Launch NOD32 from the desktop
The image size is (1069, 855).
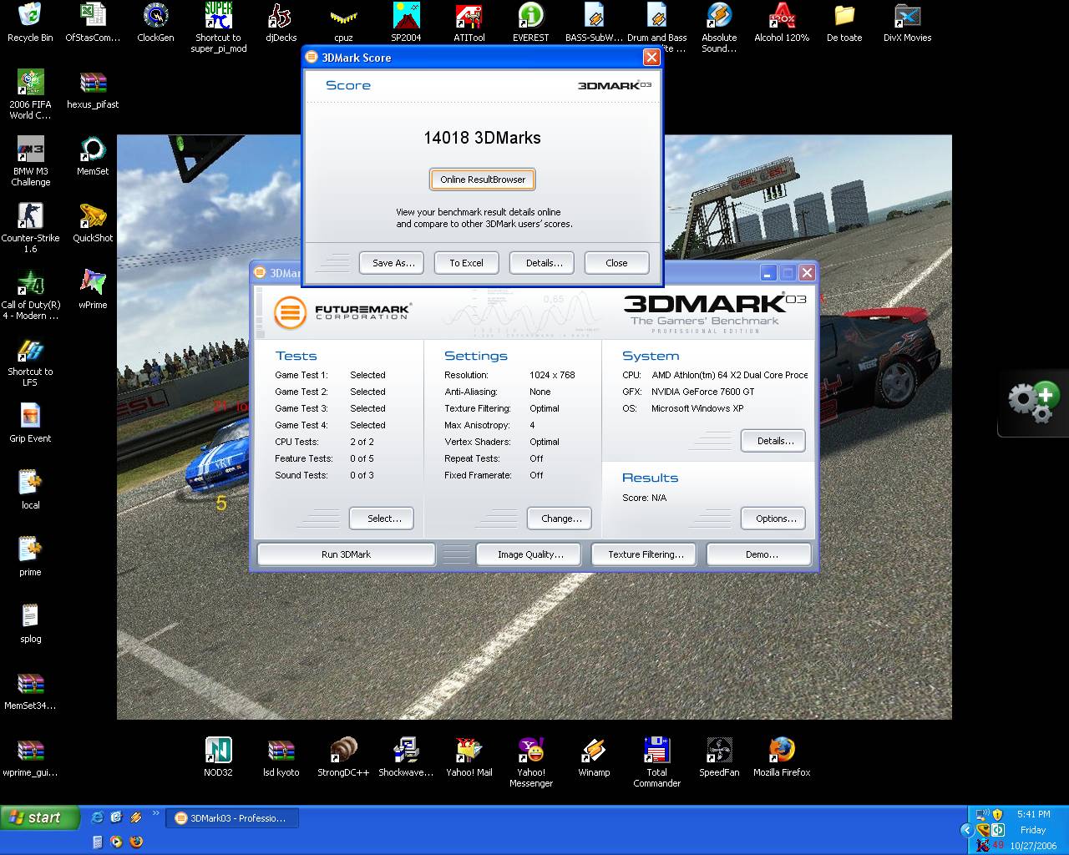pyautogui.click(x=218, y=757)
